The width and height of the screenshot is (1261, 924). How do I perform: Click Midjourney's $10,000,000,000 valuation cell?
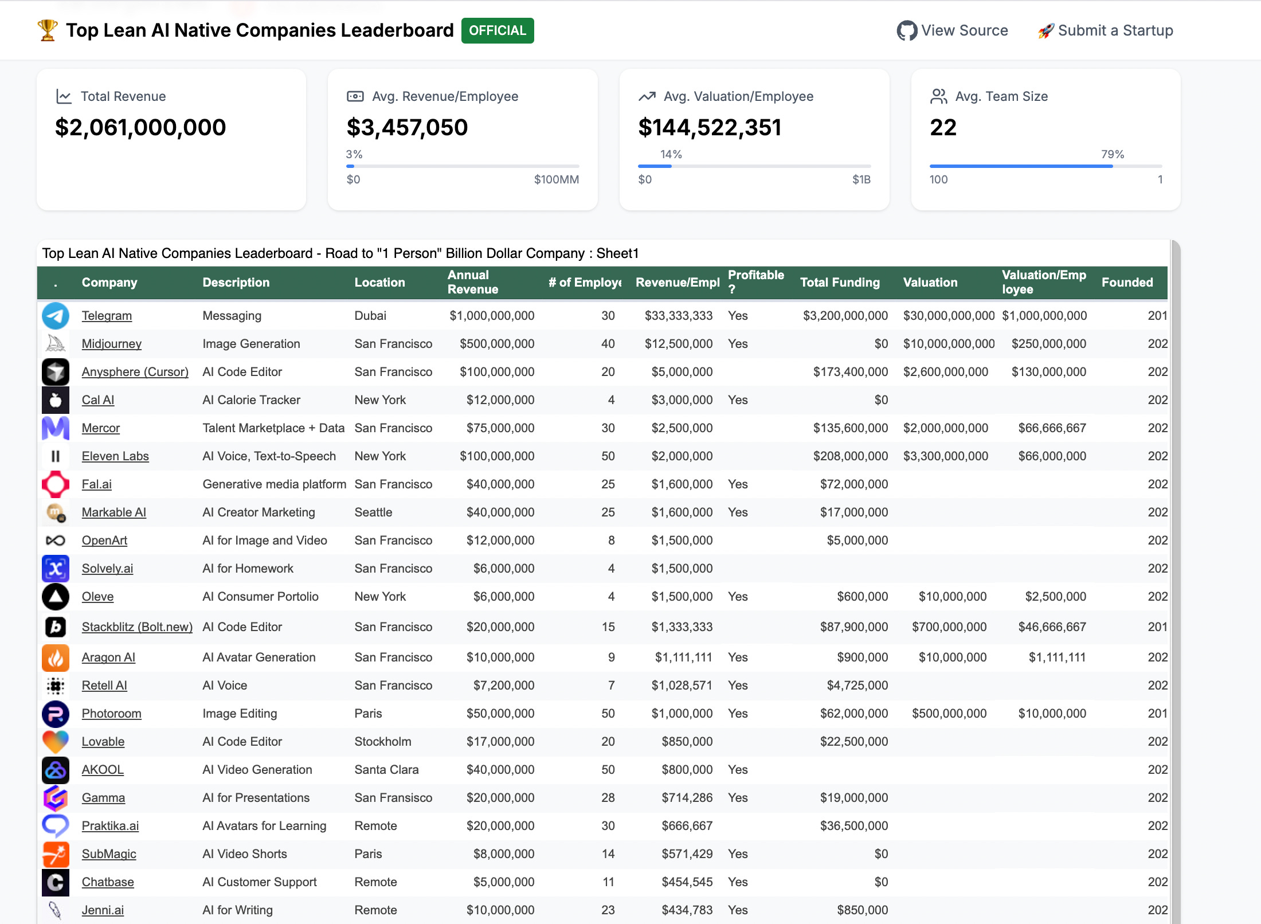pyautogui.click(x=949, y=344)
